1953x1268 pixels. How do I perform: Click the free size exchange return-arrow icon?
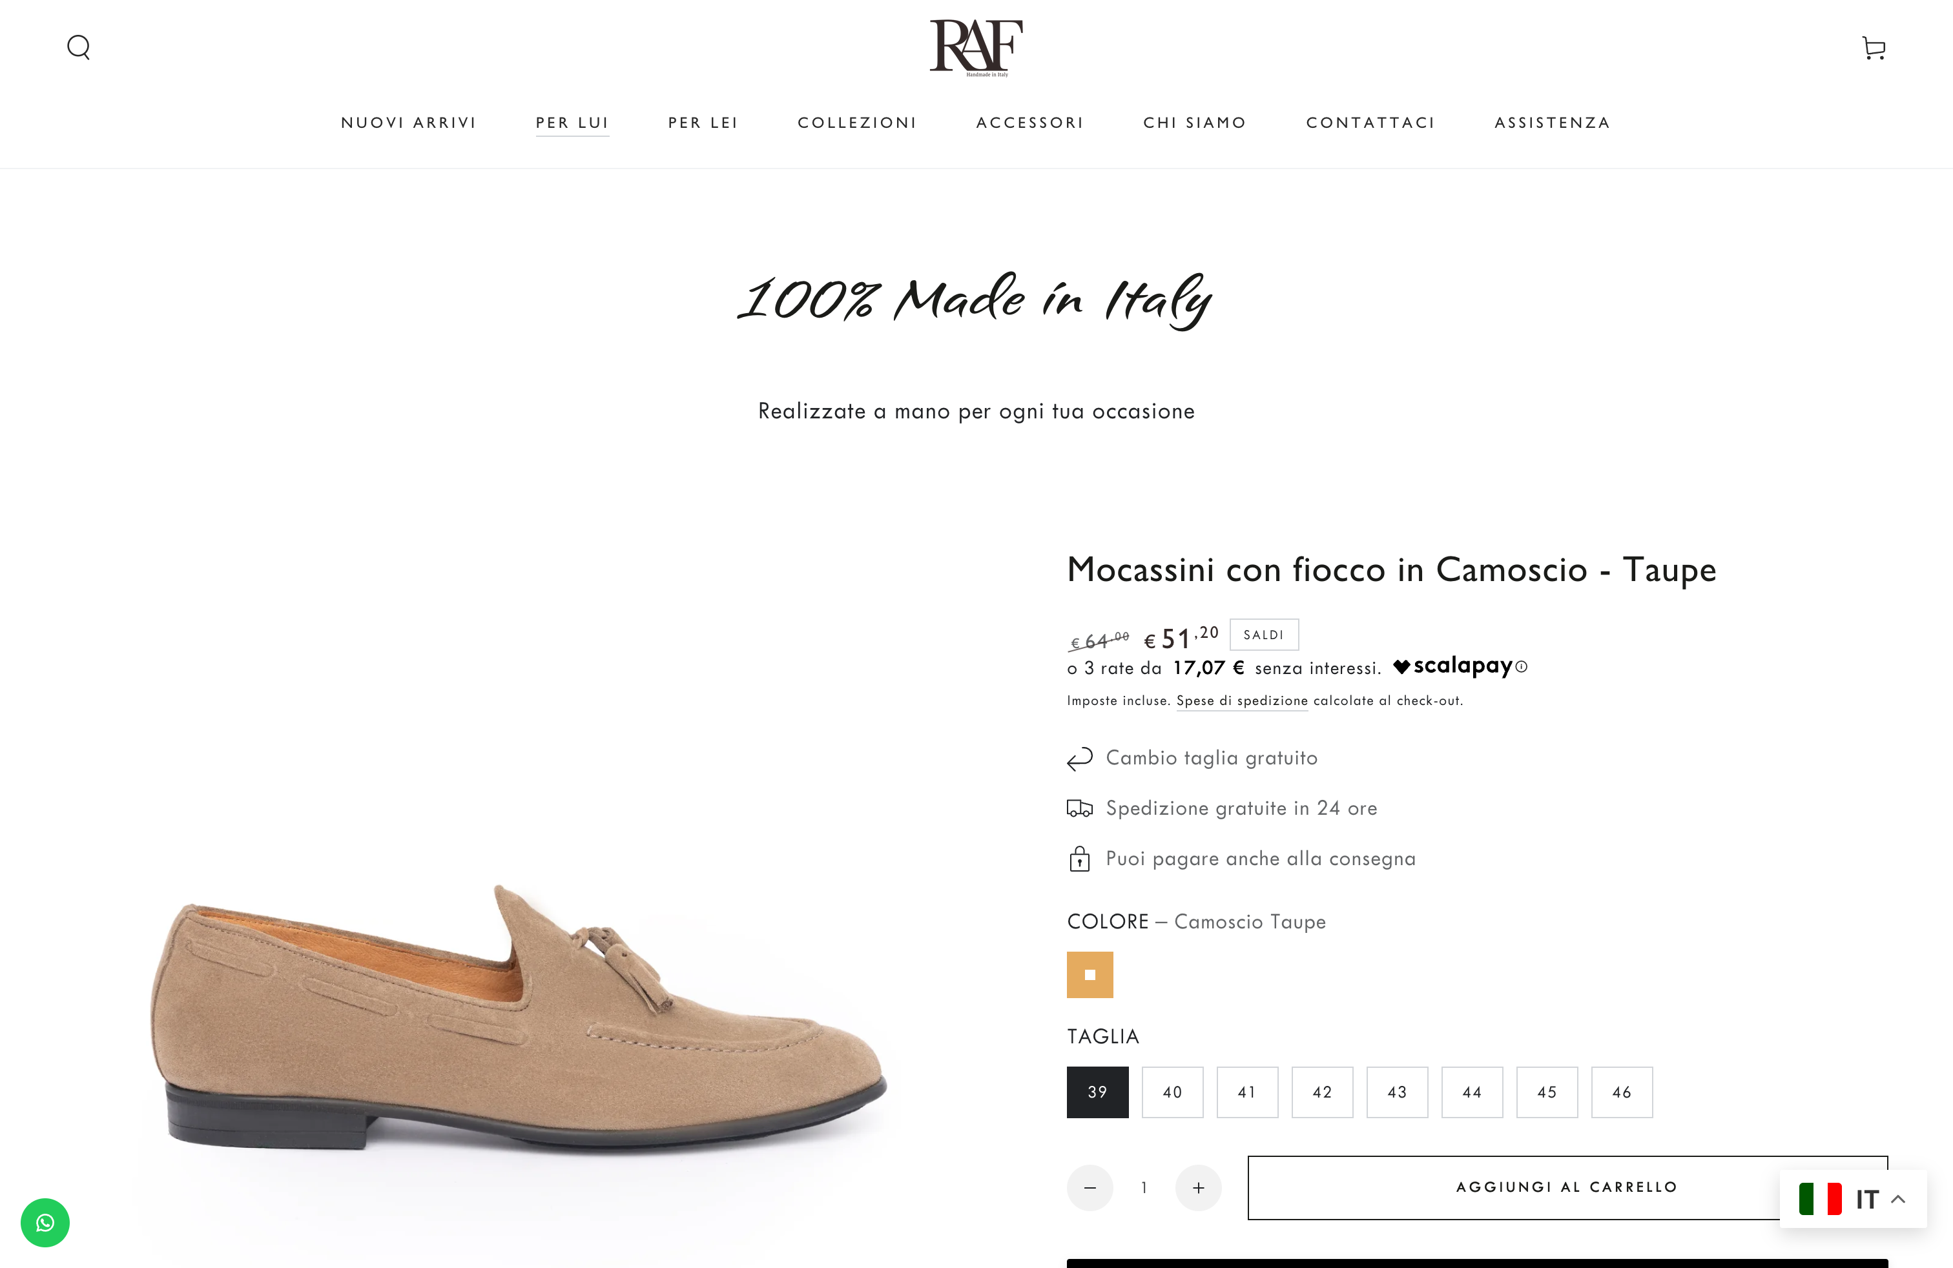1079,758
